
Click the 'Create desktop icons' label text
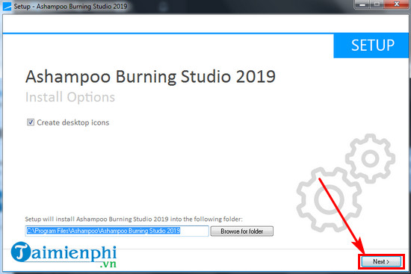click(x=73, y=122)
